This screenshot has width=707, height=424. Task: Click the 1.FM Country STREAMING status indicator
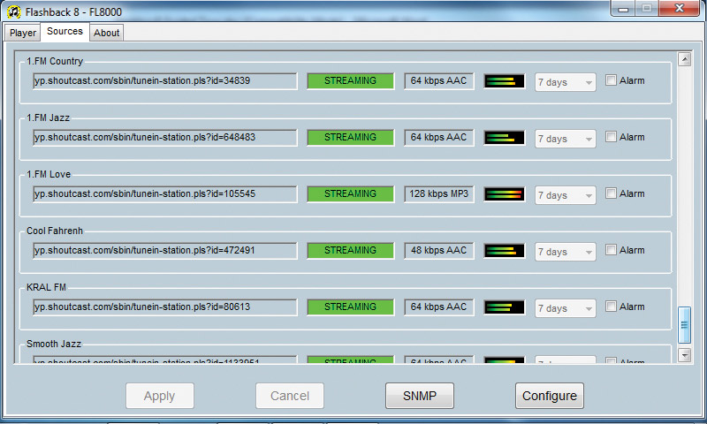click(350, 80)
